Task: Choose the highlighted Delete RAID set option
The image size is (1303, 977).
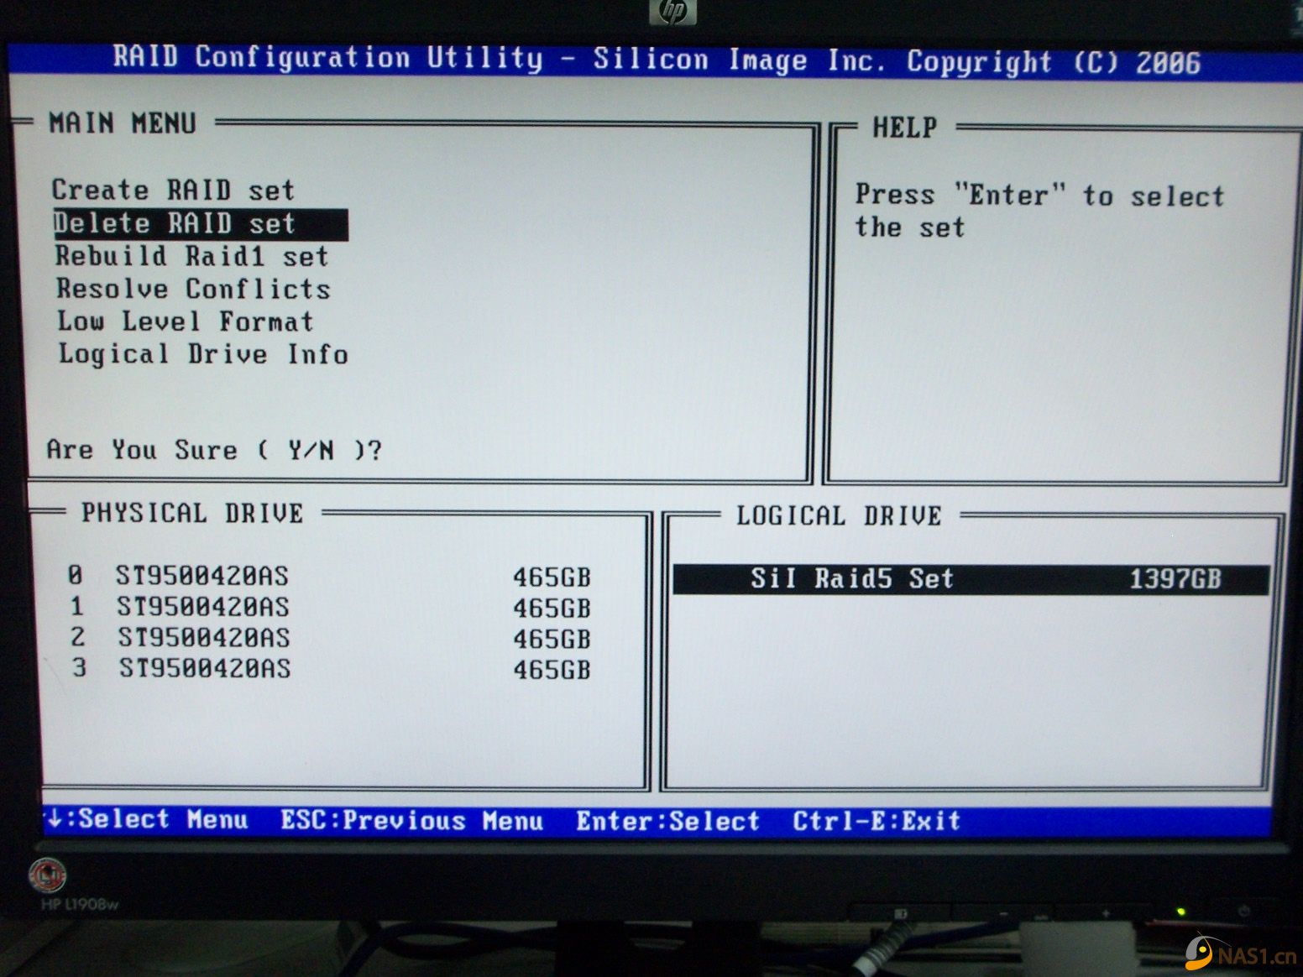Action: (x=200, y=224)
